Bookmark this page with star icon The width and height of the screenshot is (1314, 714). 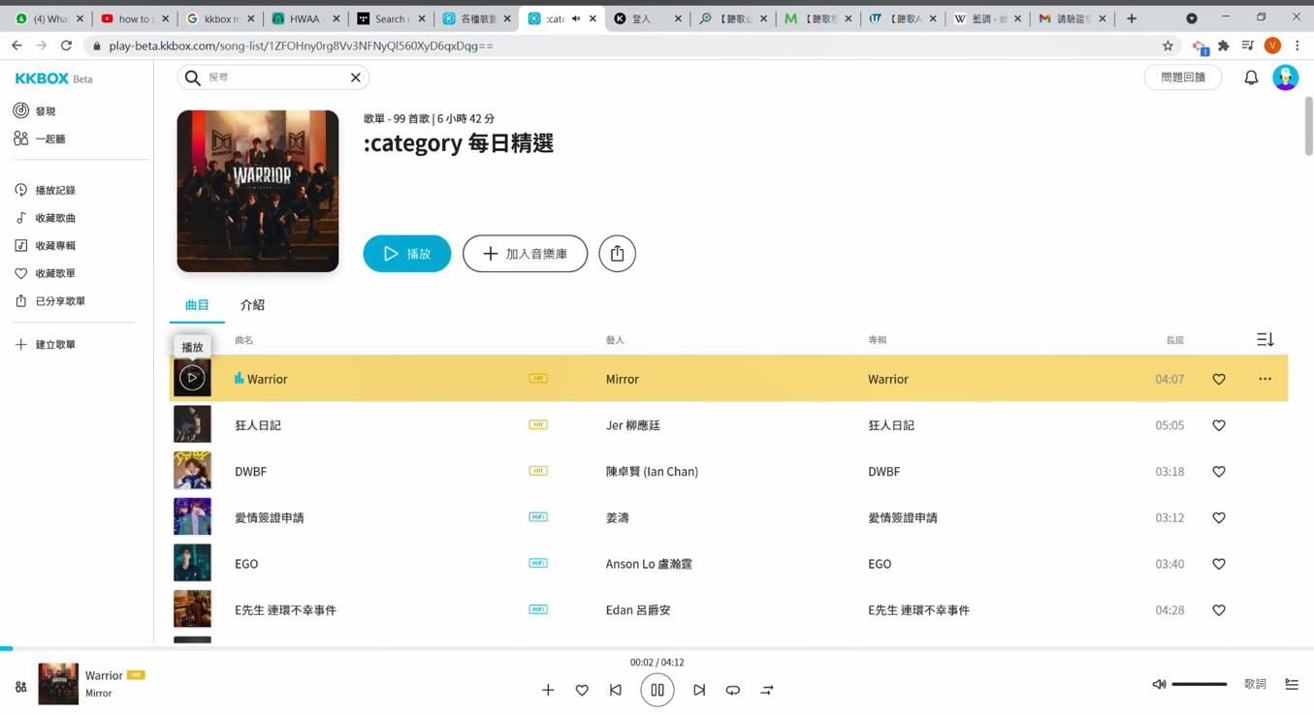[x=1168, y=46]
